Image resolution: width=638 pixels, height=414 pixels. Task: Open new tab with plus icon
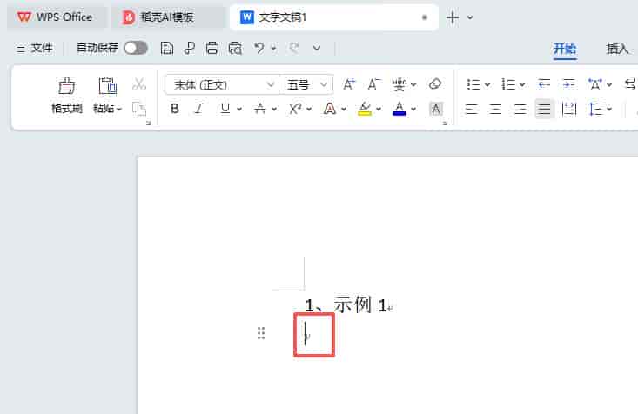tap(453, 17)
